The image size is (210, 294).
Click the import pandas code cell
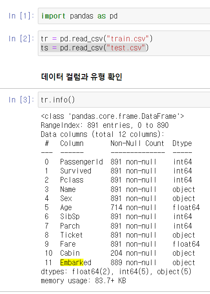124,16
